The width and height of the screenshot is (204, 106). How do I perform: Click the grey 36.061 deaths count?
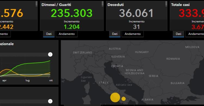[136, 13]
